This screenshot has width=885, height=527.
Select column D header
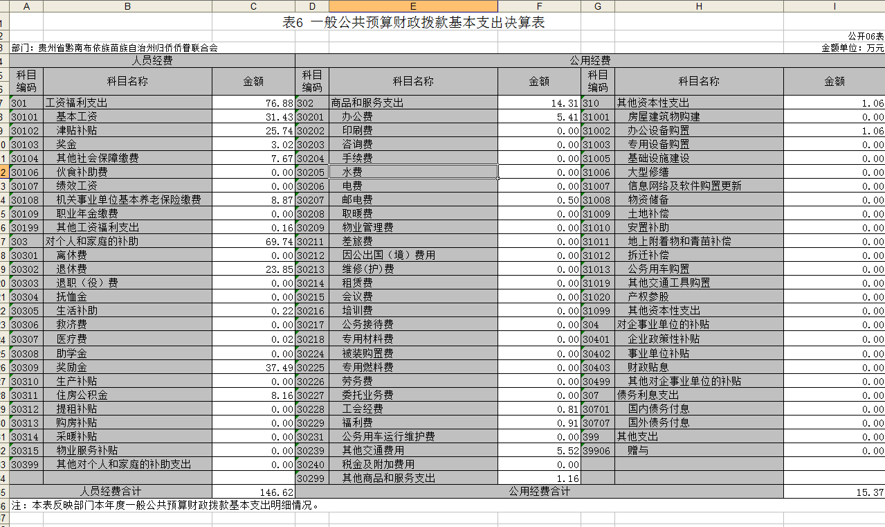coord(312,6)
